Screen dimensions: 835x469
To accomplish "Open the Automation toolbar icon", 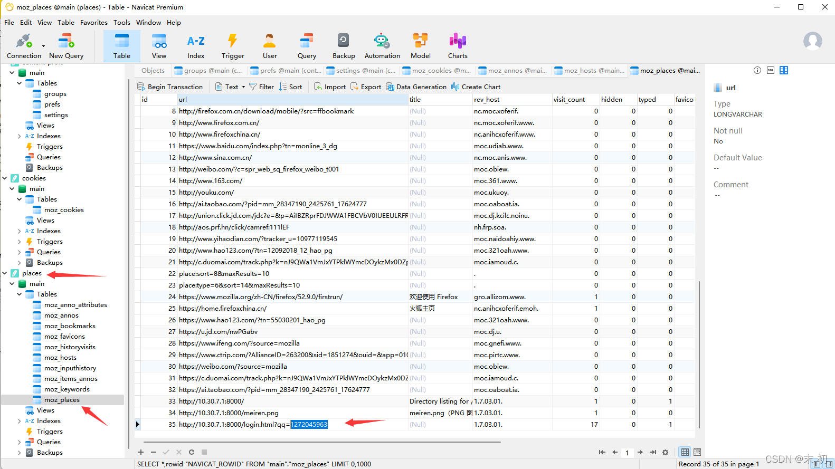I will pos(382,46).
